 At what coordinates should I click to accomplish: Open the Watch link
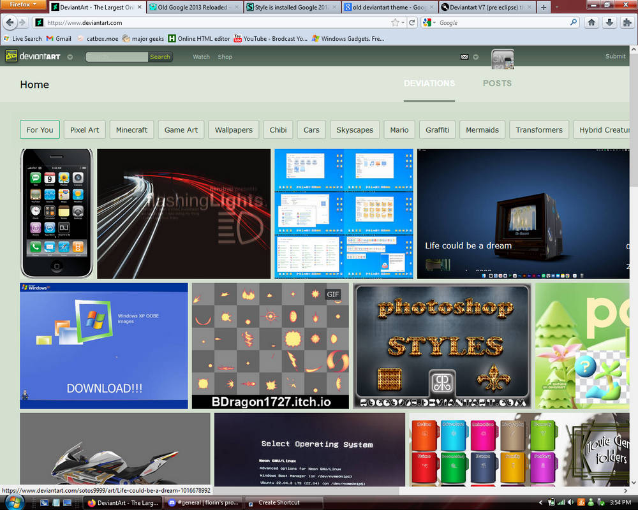pos(201,57)
